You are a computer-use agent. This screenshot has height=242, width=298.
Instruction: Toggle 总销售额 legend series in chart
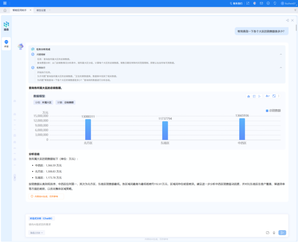point(273,110)
